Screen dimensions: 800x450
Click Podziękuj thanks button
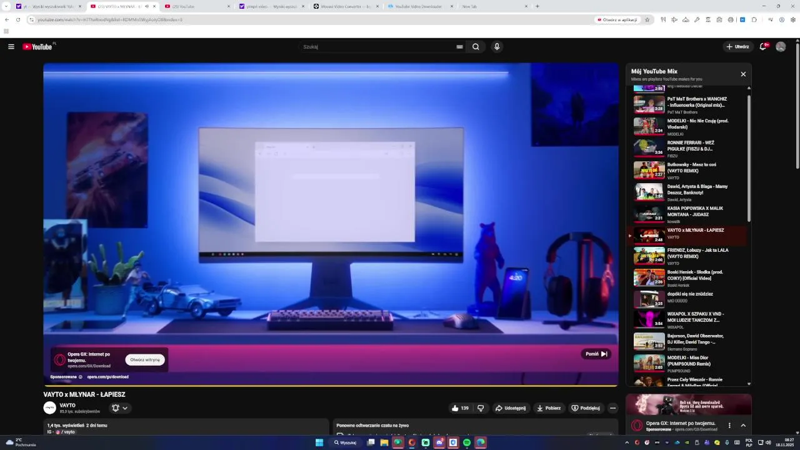coord(586,408)
